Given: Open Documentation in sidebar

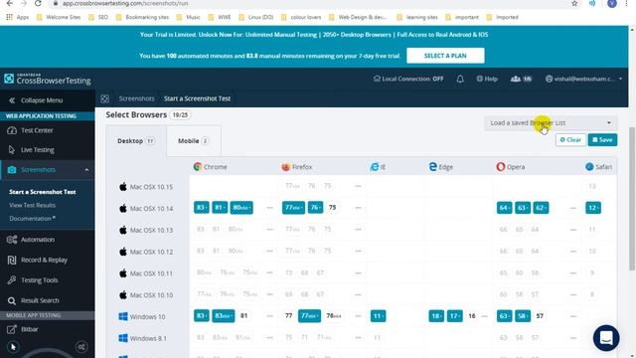Looking at the screenshot, I should [32, 219].
